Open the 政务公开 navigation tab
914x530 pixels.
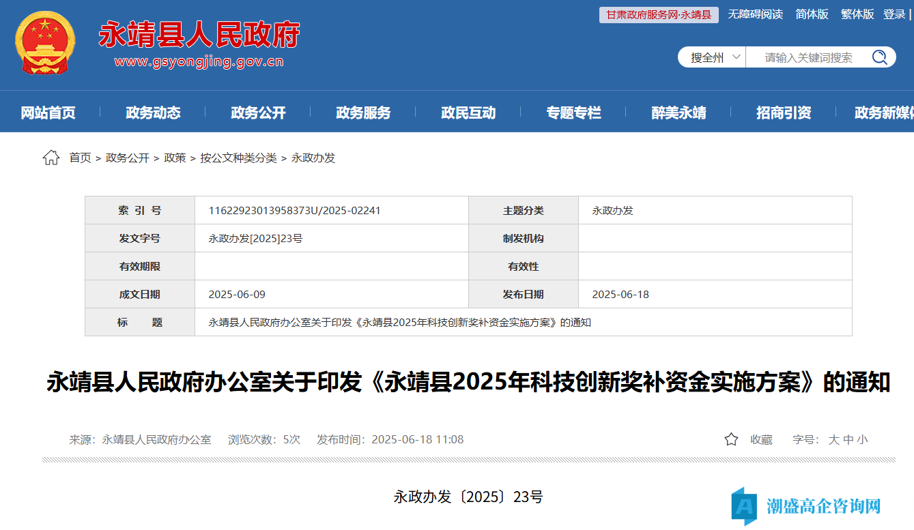258,113
